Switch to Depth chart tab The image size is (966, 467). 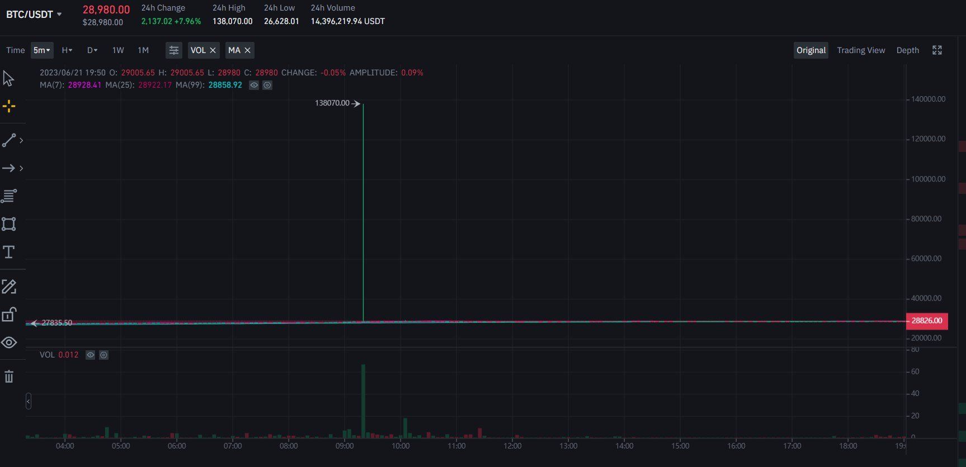tap(907, 50)
